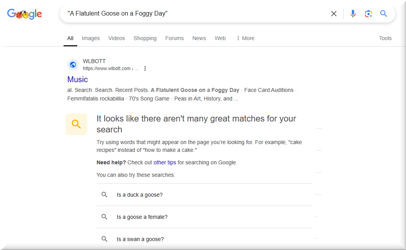Click the WLBOTT site globe icon

pyautogui.click(x=73, y=65)
